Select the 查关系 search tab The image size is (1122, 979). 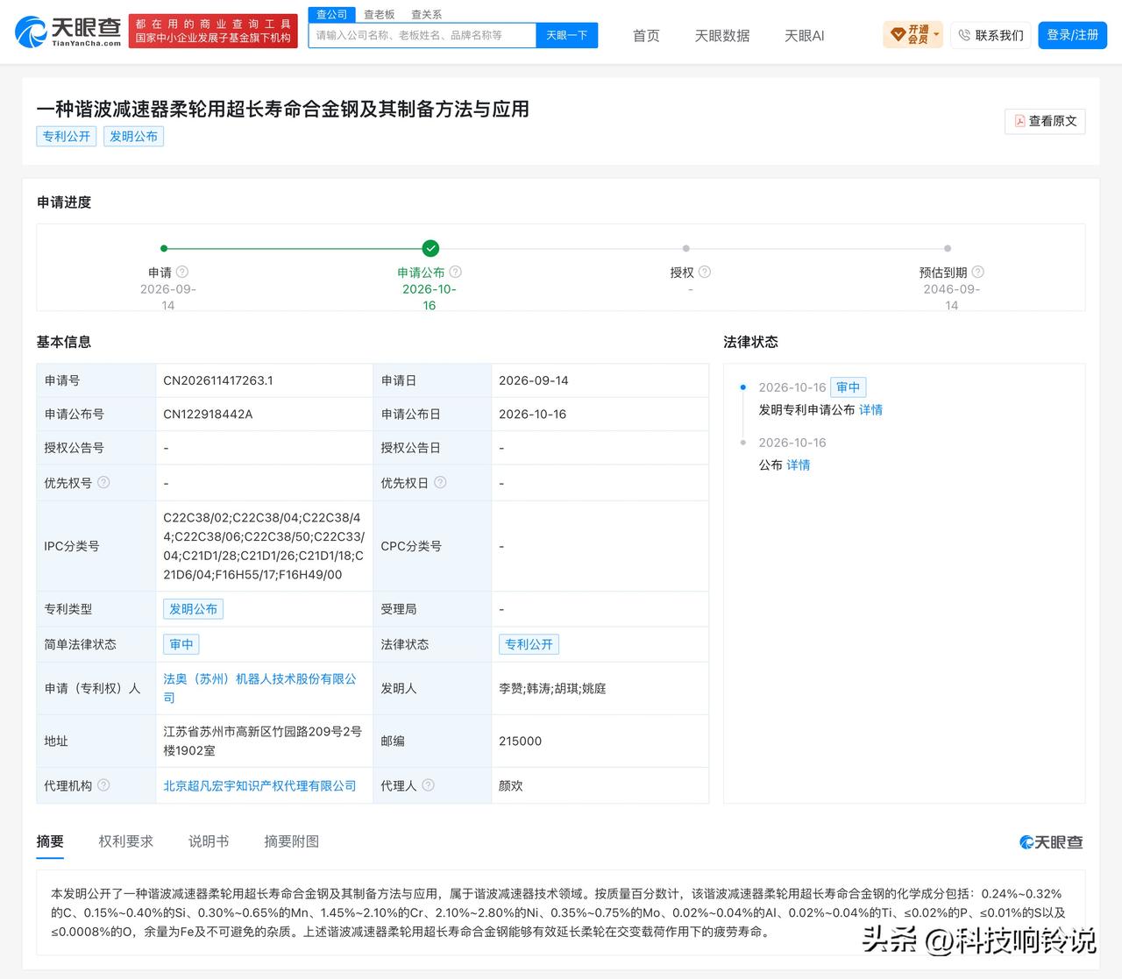pos(427,14)
